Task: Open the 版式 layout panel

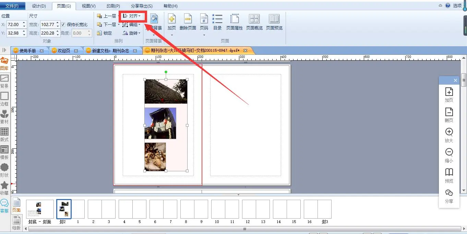Action: pos(4,135)
